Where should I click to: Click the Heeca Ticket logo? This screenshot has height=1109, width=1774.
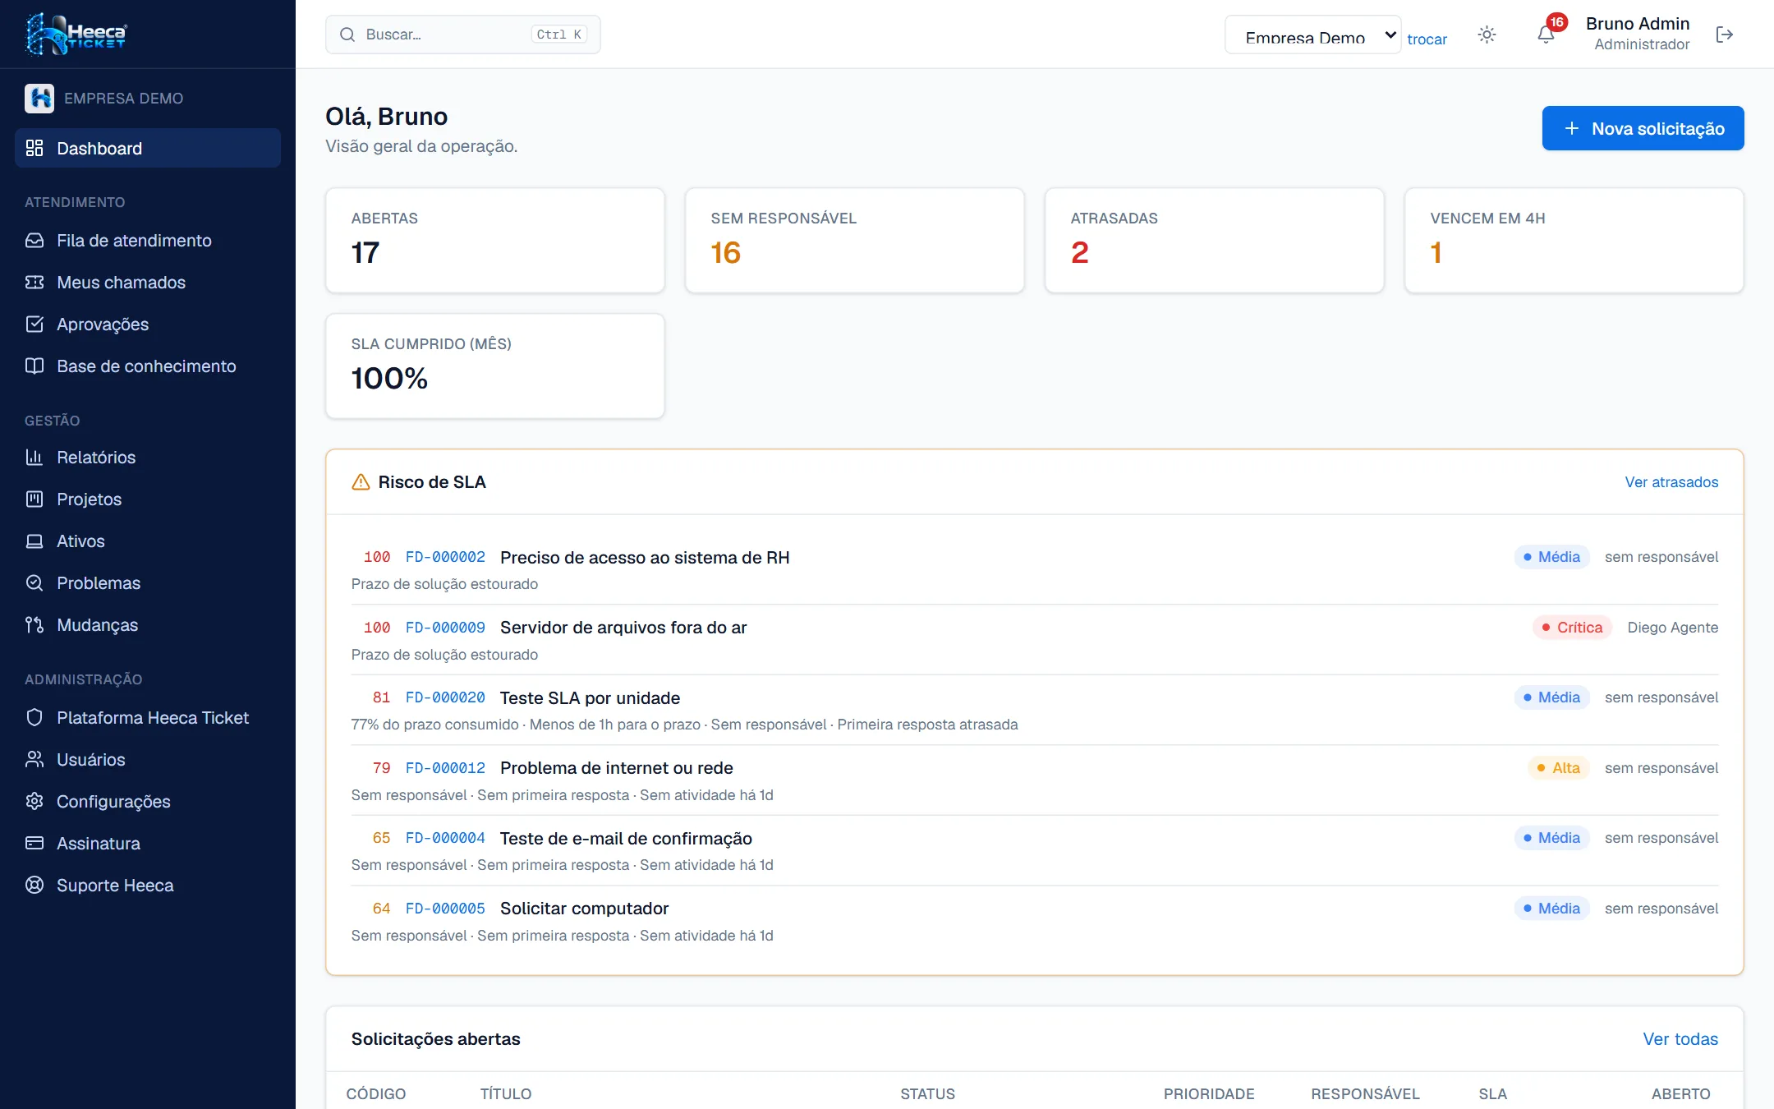76,34
